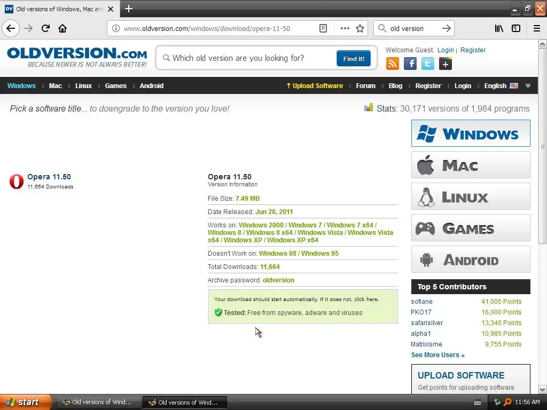
Task: Click the page vertical scrollbar thumb
Action: point(543,146)
